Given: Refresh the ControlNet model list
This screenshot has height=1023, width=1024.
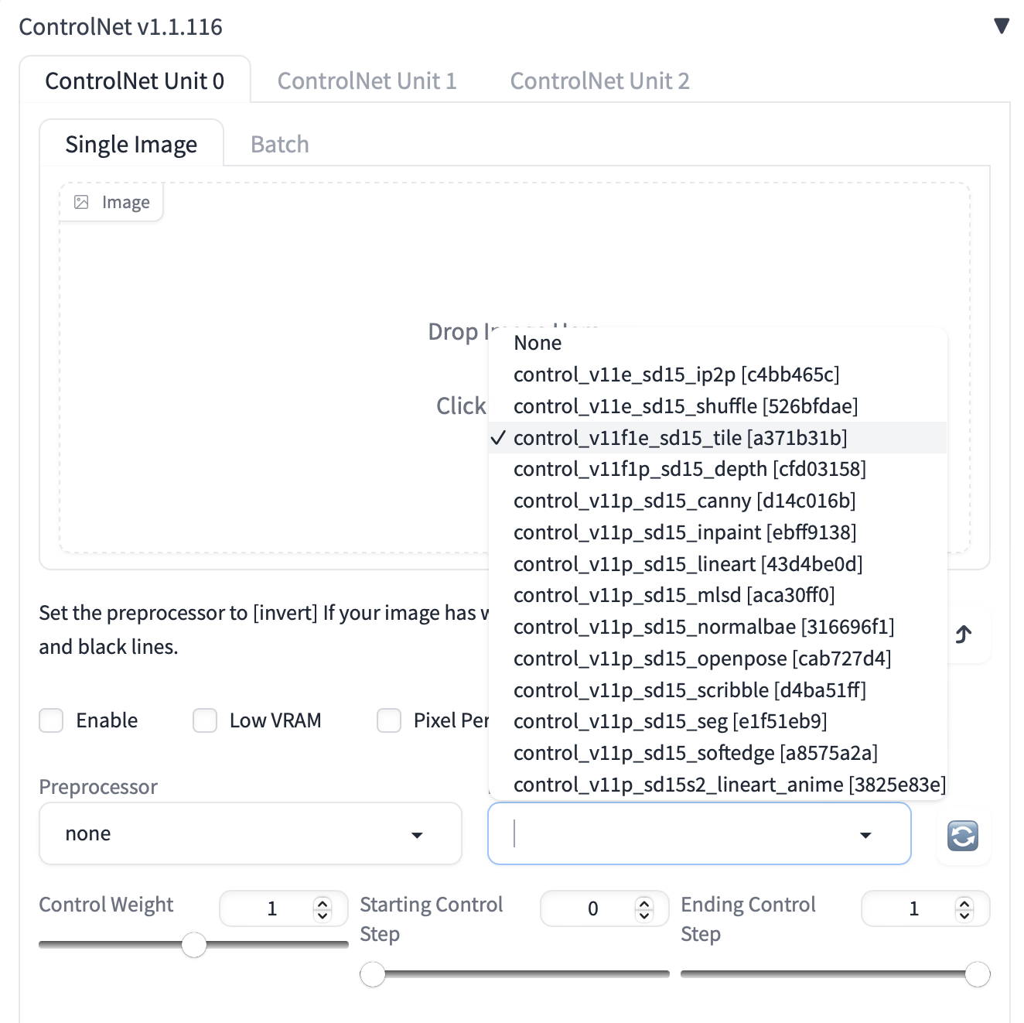Looking at the screenshot, I should coord(963,837).
